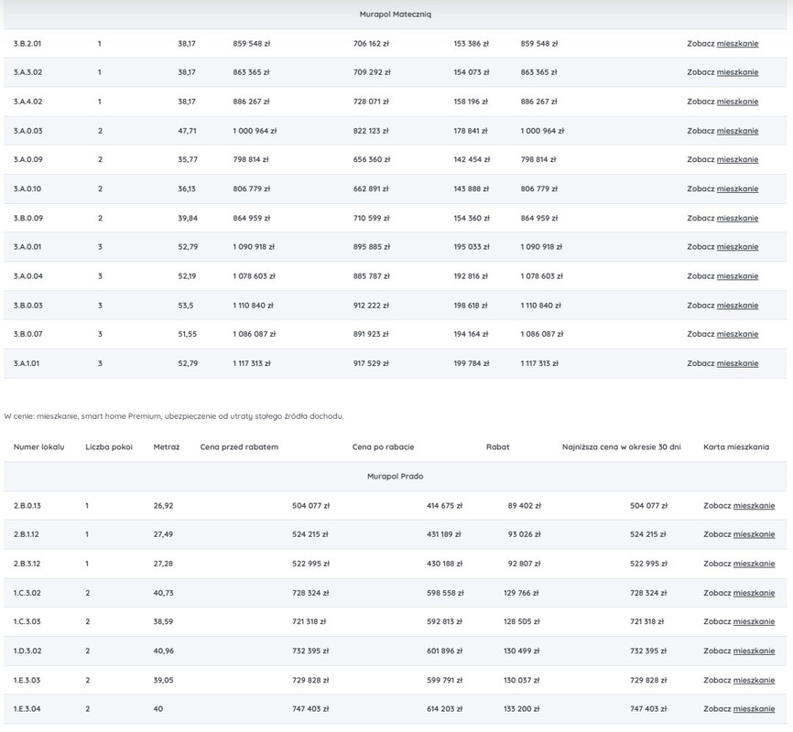Select the Rabat column header
The image size is (793, 732).
pyautogui.click(x=497, y=447)
